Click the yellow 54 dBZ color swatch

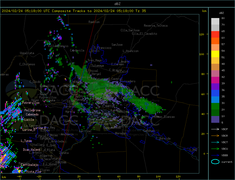coord(215,54)
